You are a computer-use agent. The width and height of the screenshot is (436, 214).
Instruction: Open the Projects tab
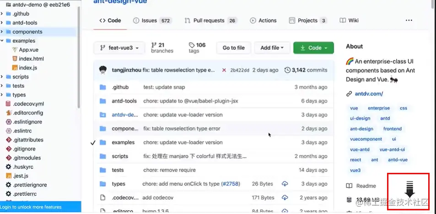coord(308,21)
